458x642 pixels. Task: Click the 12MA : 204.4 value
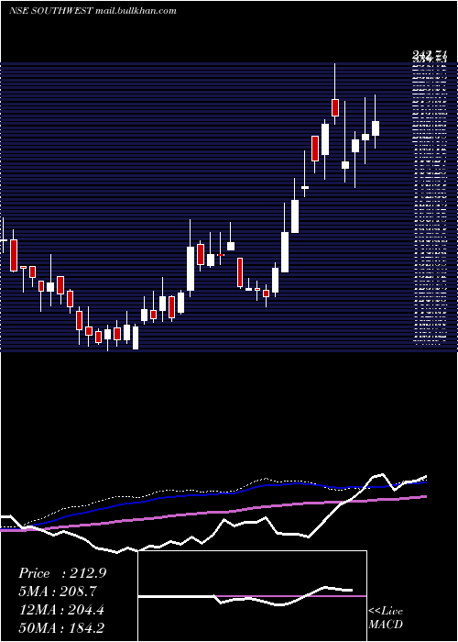(x=61, y=610)
